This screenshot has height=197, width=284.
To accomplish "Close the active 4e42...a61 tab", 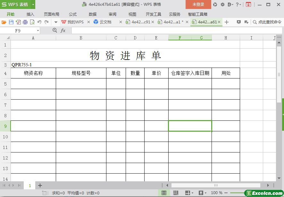I will tap(219, 22).
